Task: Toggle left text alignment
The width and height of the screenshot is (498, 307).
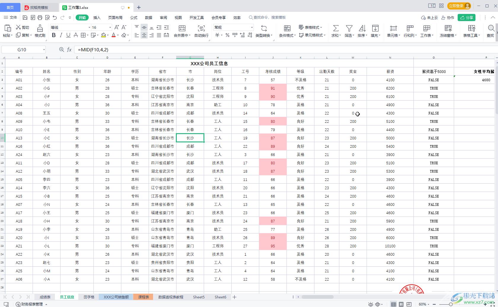Action: tap(136, 35)
